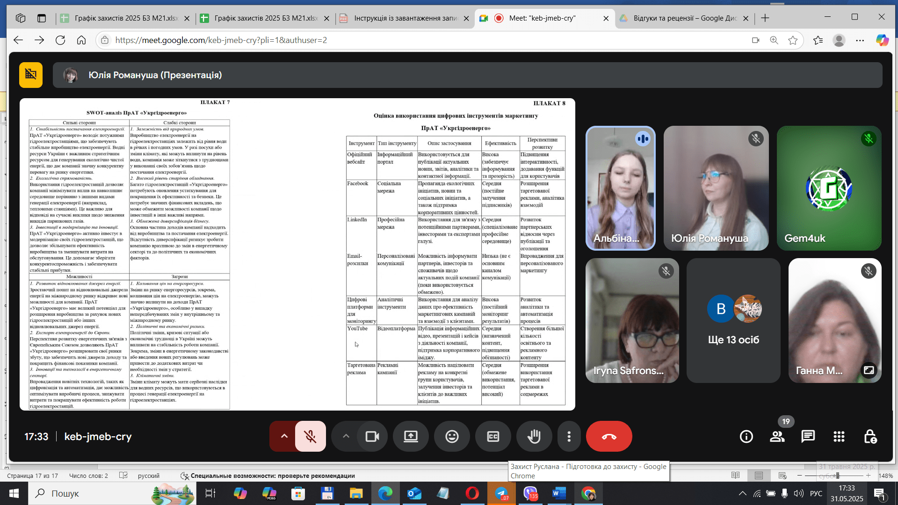The height and width of the screenshot is (505, 898).
Task: Switch input language 'РУС' in tray
Action: coord(816,493)
